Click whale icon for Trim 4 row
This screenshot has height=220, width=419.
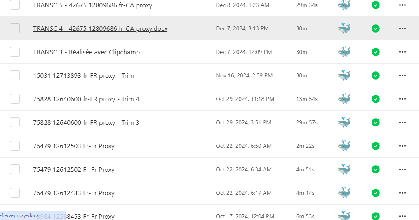[x=344, y=99]
